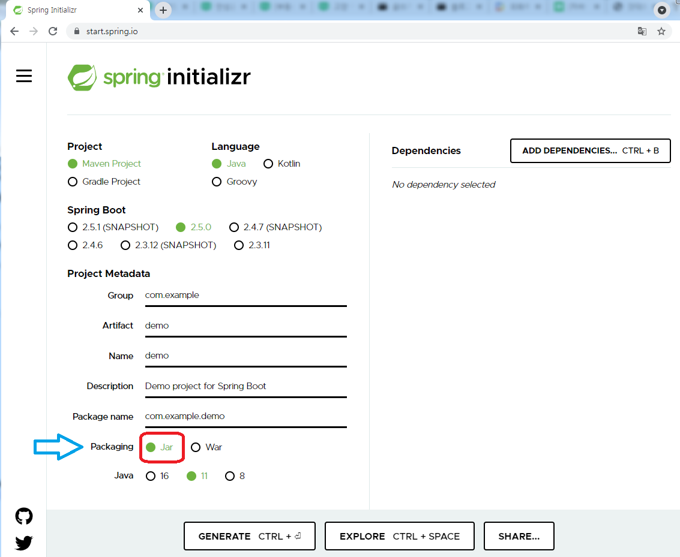The height and width of the screenshot is (557, 680).
Task: Select Spring Boot 2.3.11
Action: pos(252,245)
